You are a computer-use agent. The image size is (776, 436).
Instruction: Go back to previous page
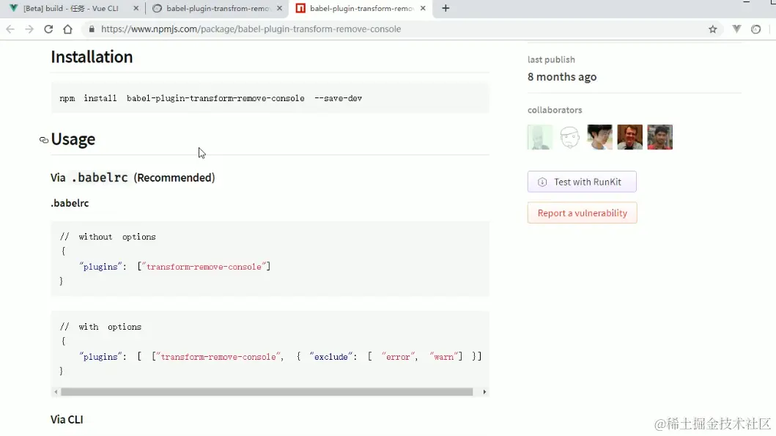pyautogui.click(x=10, y=29)
